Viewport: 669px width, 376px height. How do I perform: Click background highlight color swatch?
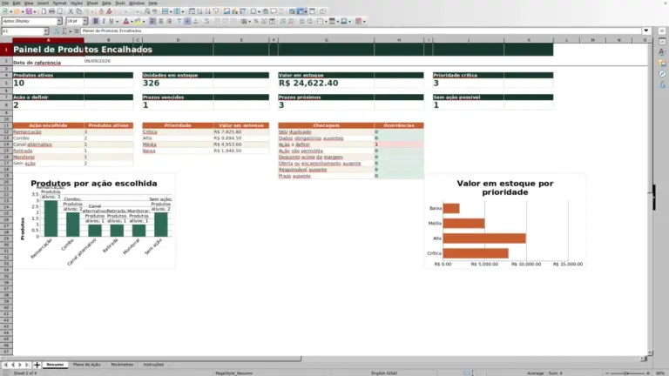(x=138, y=21)
